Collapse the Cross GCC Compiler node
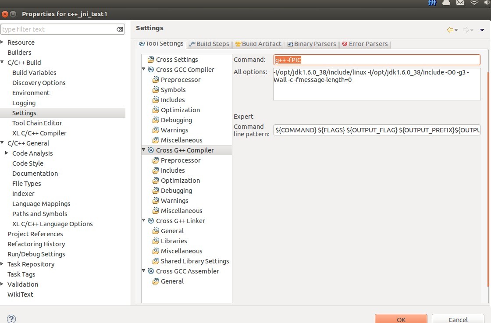 coord(144,69)
